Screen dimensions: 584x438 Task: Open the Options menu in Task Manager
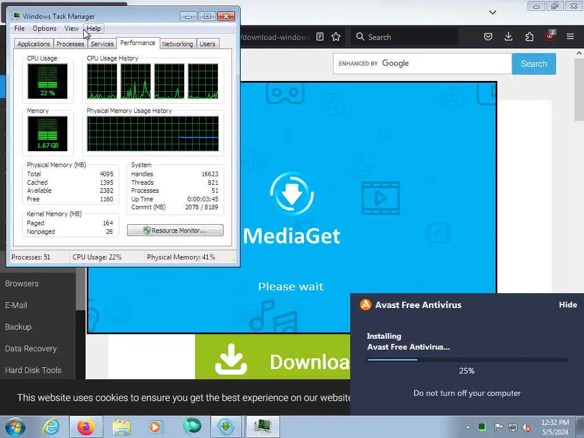[44, 29]
